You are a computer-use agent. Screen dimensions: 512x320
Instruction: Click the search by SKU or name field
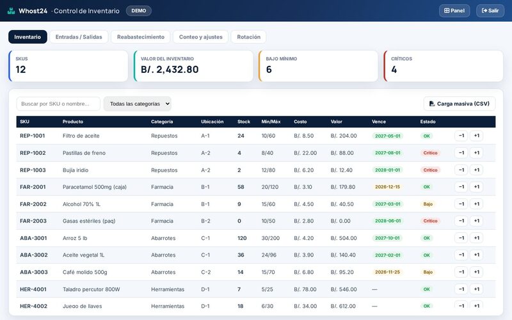click(58, 104)
